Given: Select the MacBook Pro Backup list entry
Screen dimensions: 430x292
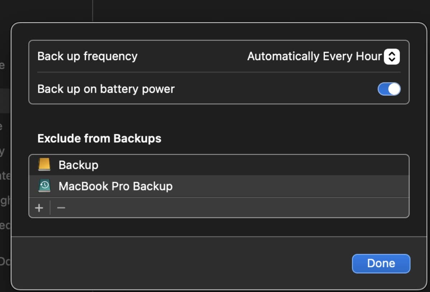Looking at the screenshot, I should click(115, 186).
